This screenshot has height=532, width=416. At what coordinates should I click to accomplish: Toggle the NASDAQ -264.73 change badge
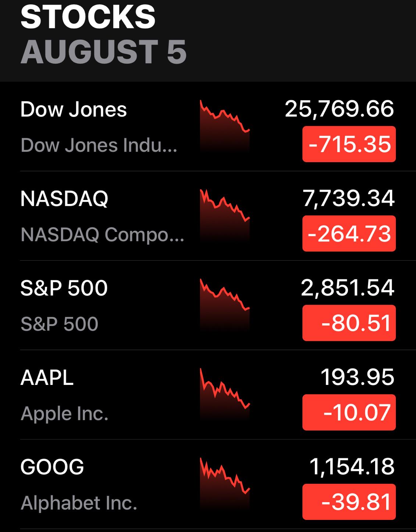tap(349, 233)
